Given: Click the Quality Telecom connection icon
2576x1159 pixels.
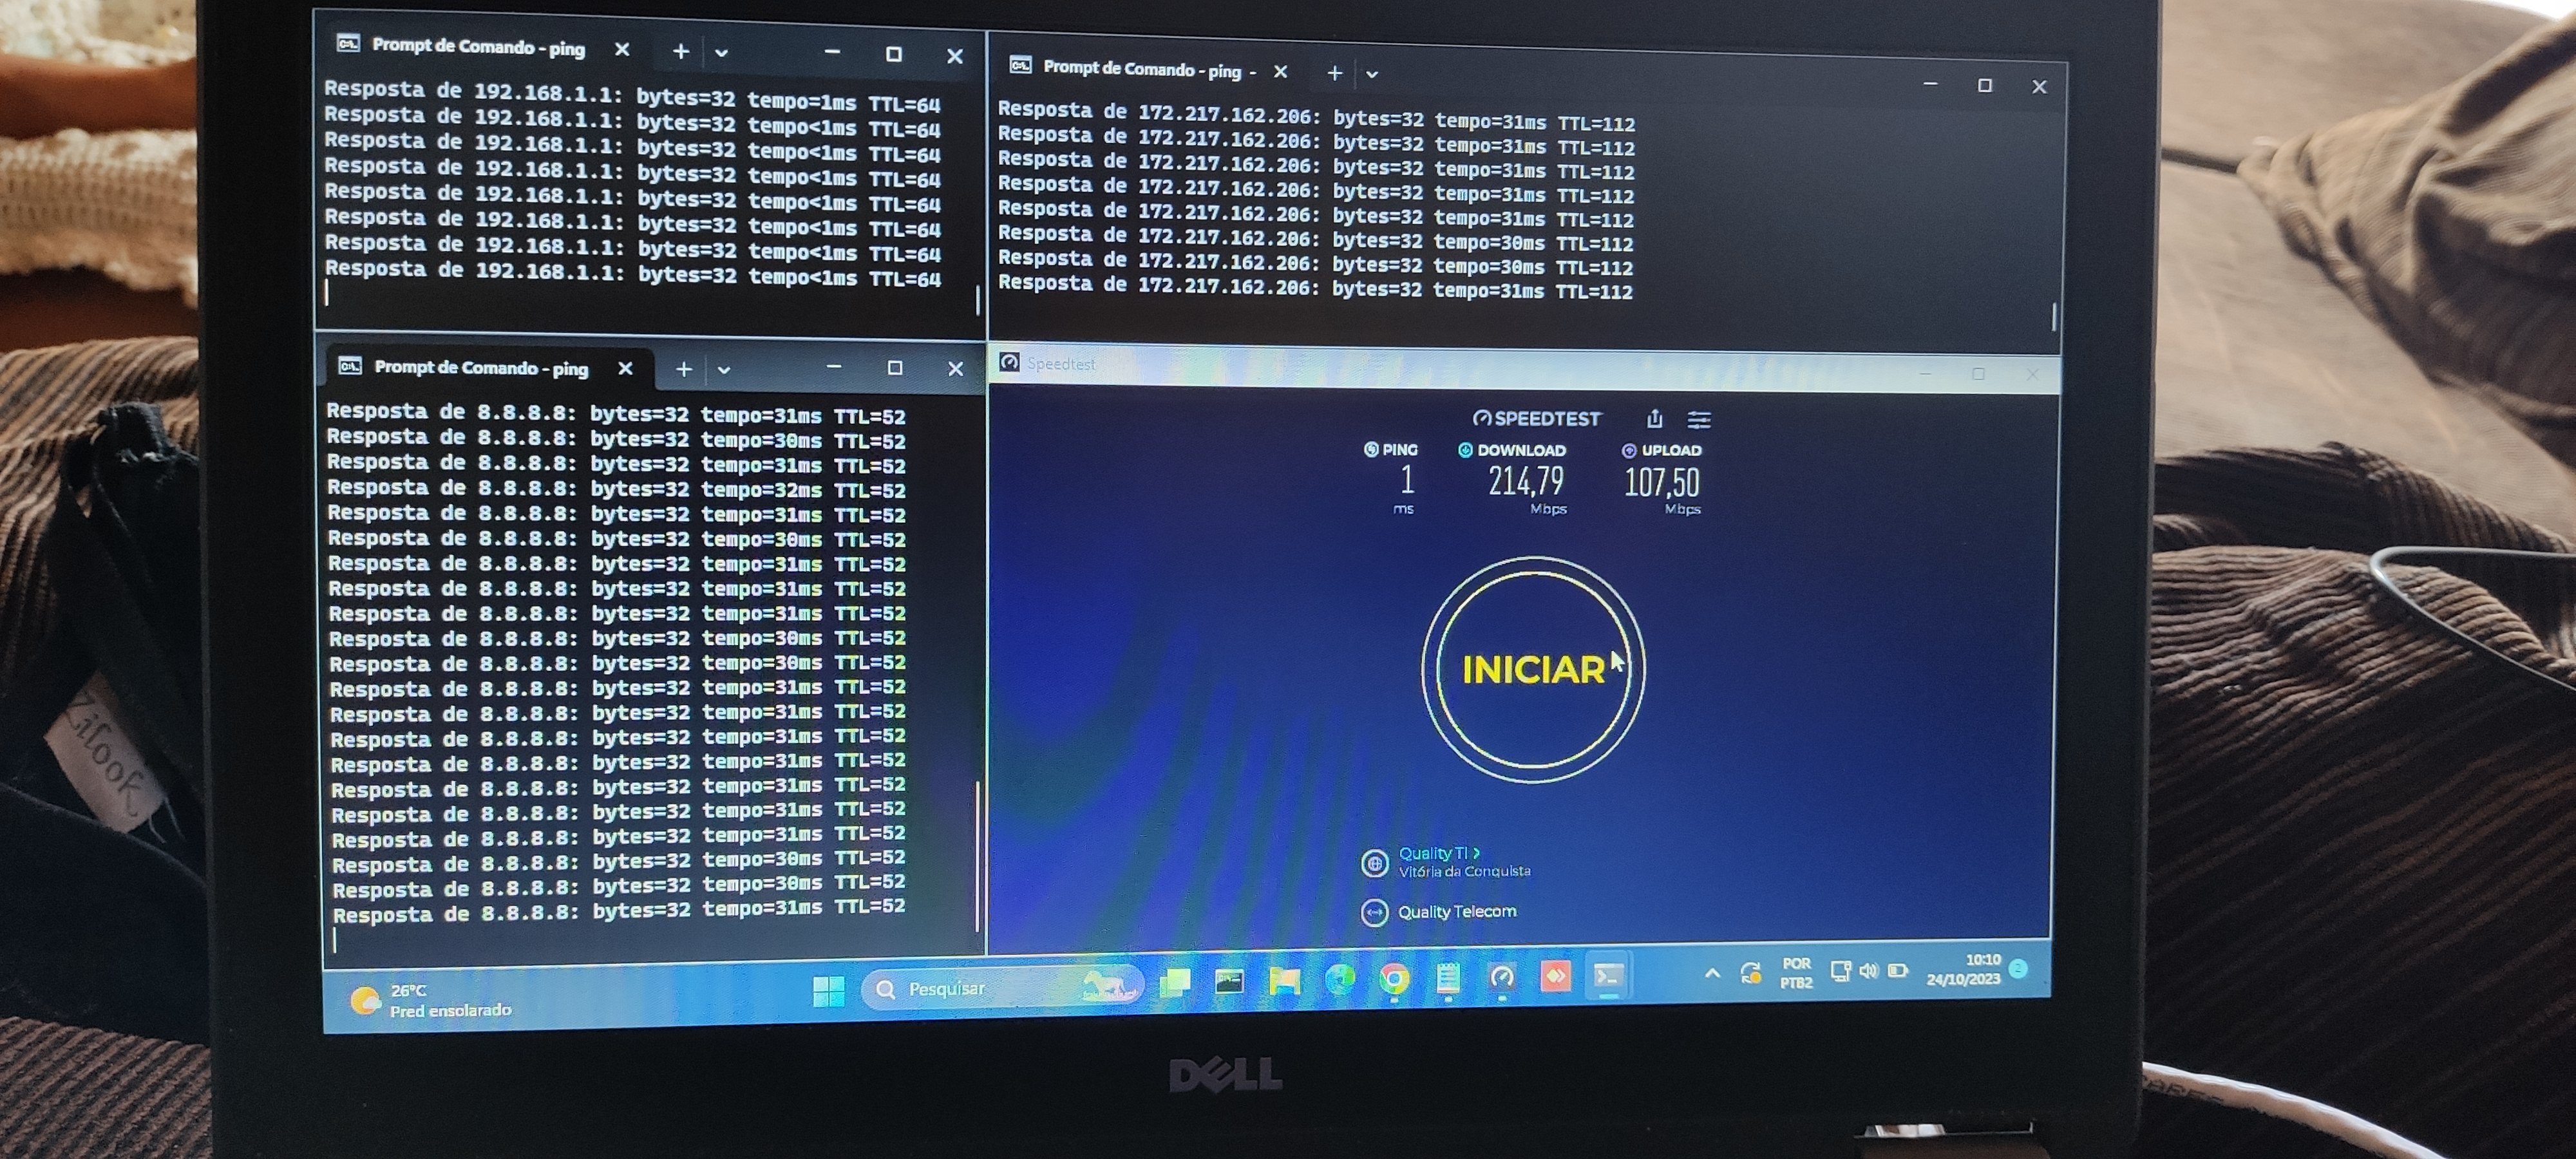Looking at the screenshot, I should point(1374,912).
